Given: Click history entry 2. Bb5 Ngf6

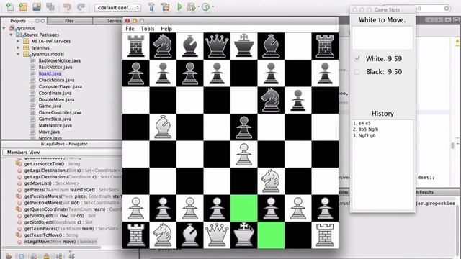Looking at the screenshot, I should 366,129.
